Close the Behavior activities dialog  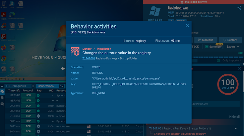187,25
